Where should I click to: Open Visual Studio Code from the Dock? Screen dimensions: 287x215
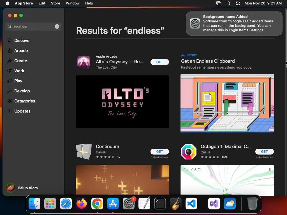click(x=191, y=204)
